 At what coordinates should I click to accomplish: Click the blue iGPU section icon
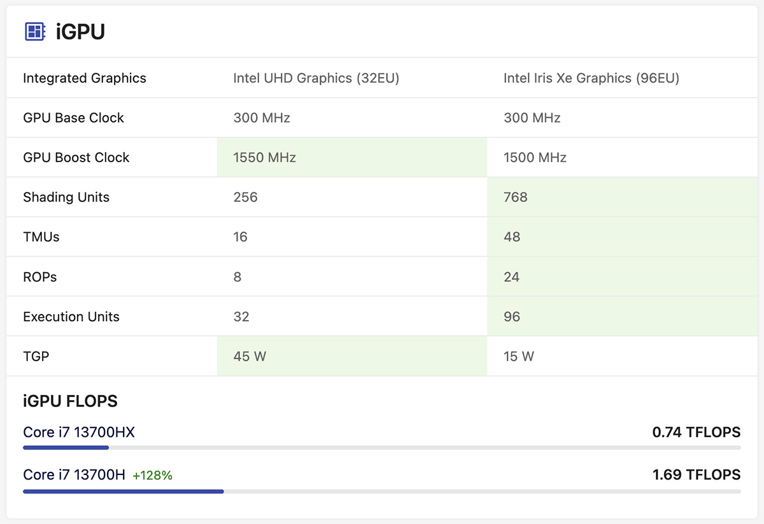35,30
